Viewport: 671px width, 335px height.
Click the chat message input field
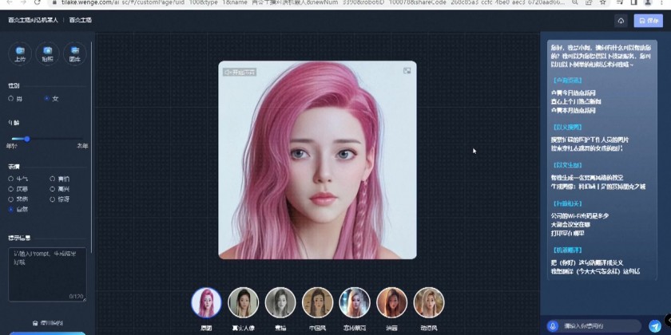[601, 326]
